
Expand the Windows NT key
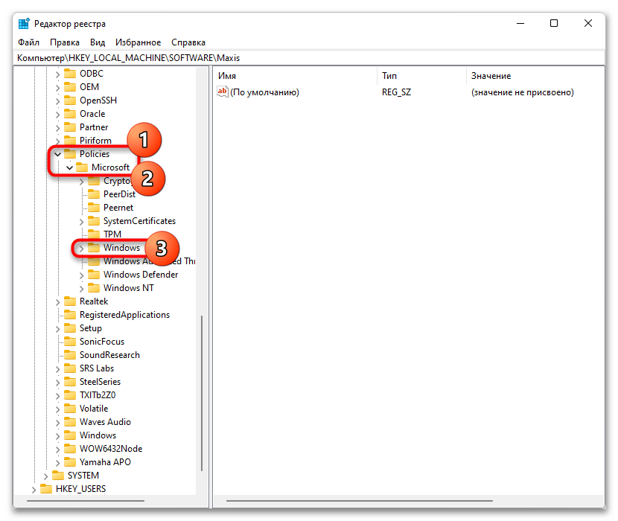81,288
